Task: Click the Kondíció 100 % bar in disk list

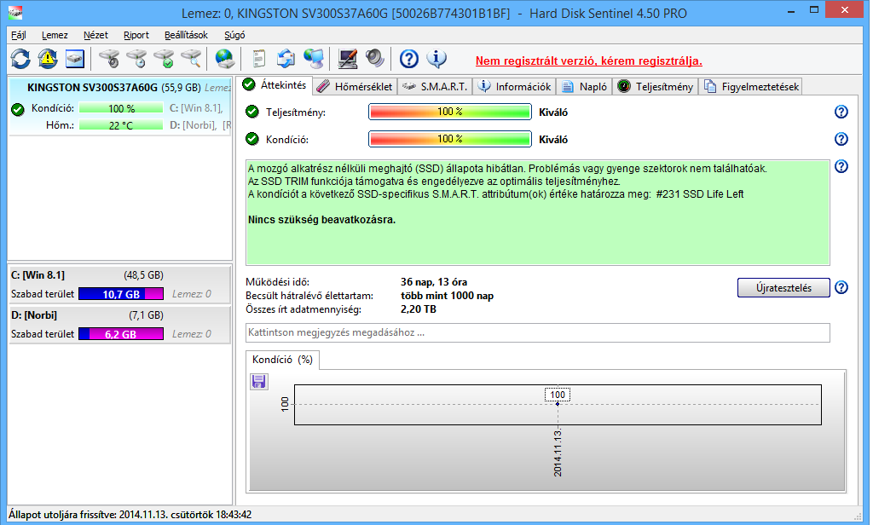Action: pos(121,108)
